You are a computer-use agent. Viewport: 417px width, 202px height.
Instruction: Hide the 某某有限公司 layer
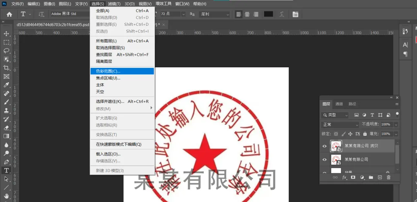pos(324,160)
